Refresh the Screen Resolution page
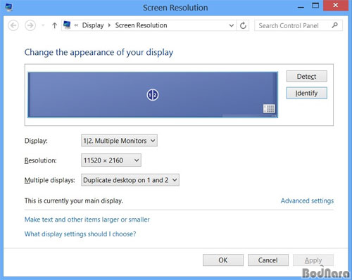Image resolution: width=352 pixels, height=280 pixels. 243,25
